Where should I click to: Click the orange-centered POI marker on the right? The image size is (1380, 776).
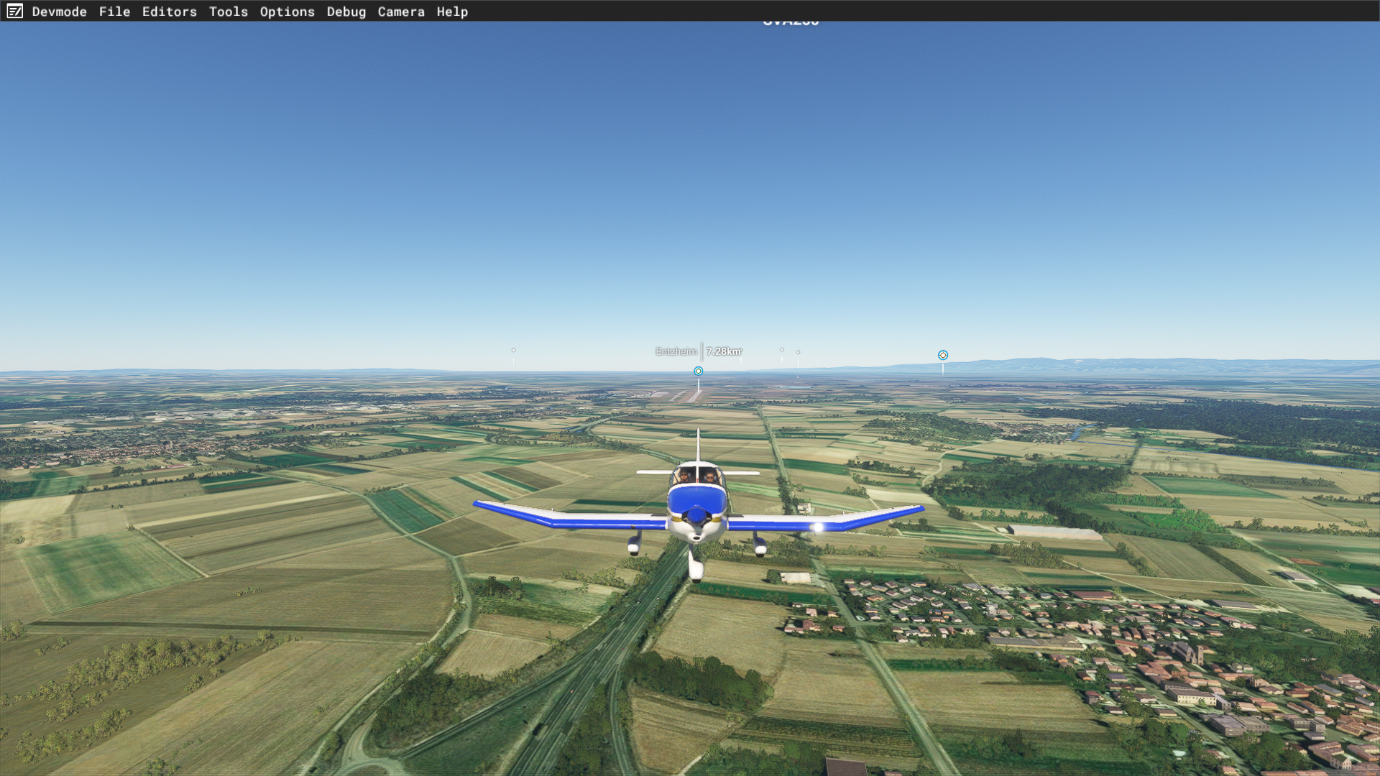(942, 355)
